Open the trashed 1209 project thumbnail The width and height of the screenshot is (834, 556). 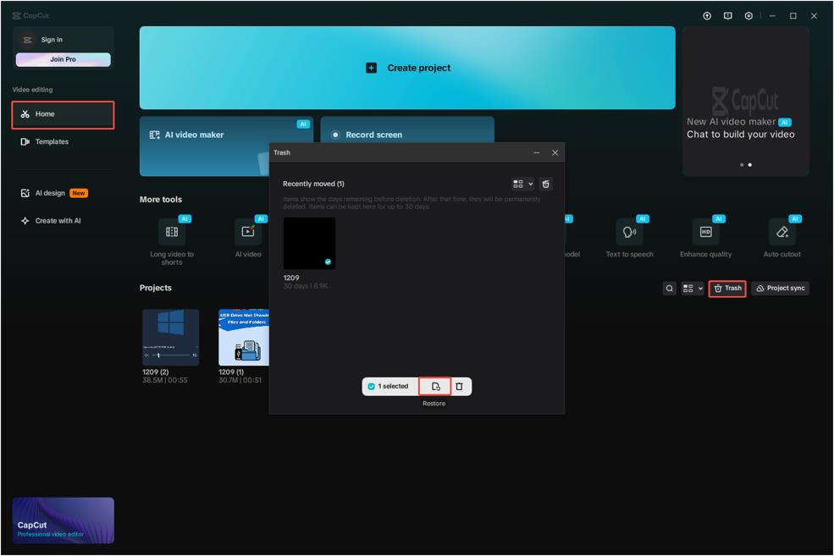(x=309, y=243)
